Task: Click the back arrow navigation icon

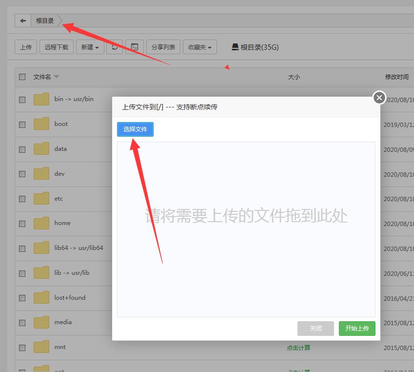Action: click(x=23, y=21)
